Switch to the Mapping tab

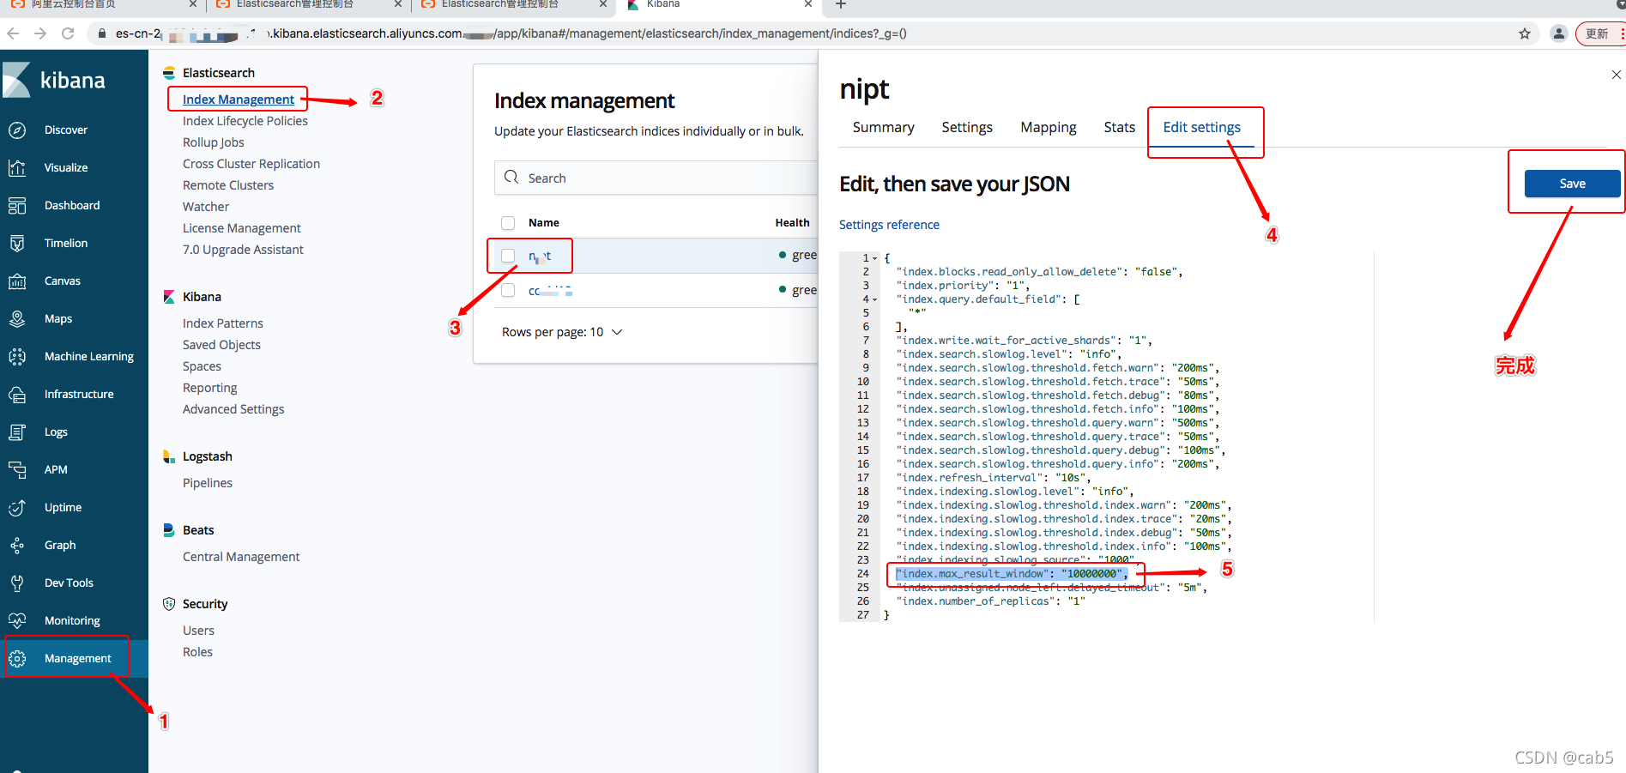1048,127
